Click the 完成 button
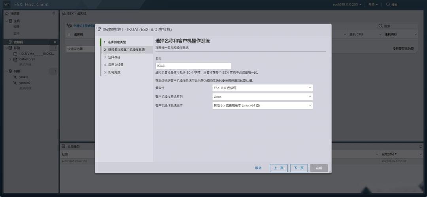 pos(319,168)
